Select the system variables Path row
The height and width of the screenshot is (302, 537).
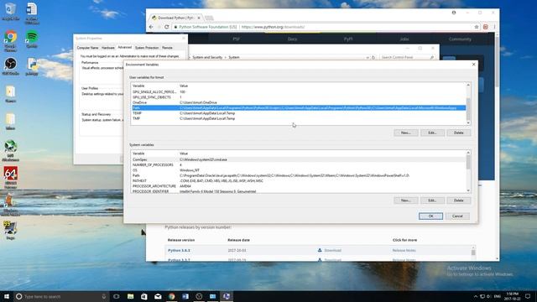[x=299, y=175]
